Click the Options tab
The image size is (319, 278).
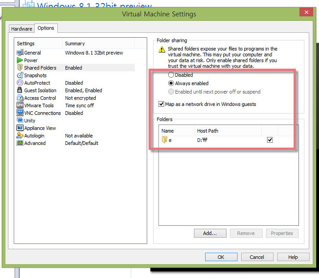coord(46,28)
